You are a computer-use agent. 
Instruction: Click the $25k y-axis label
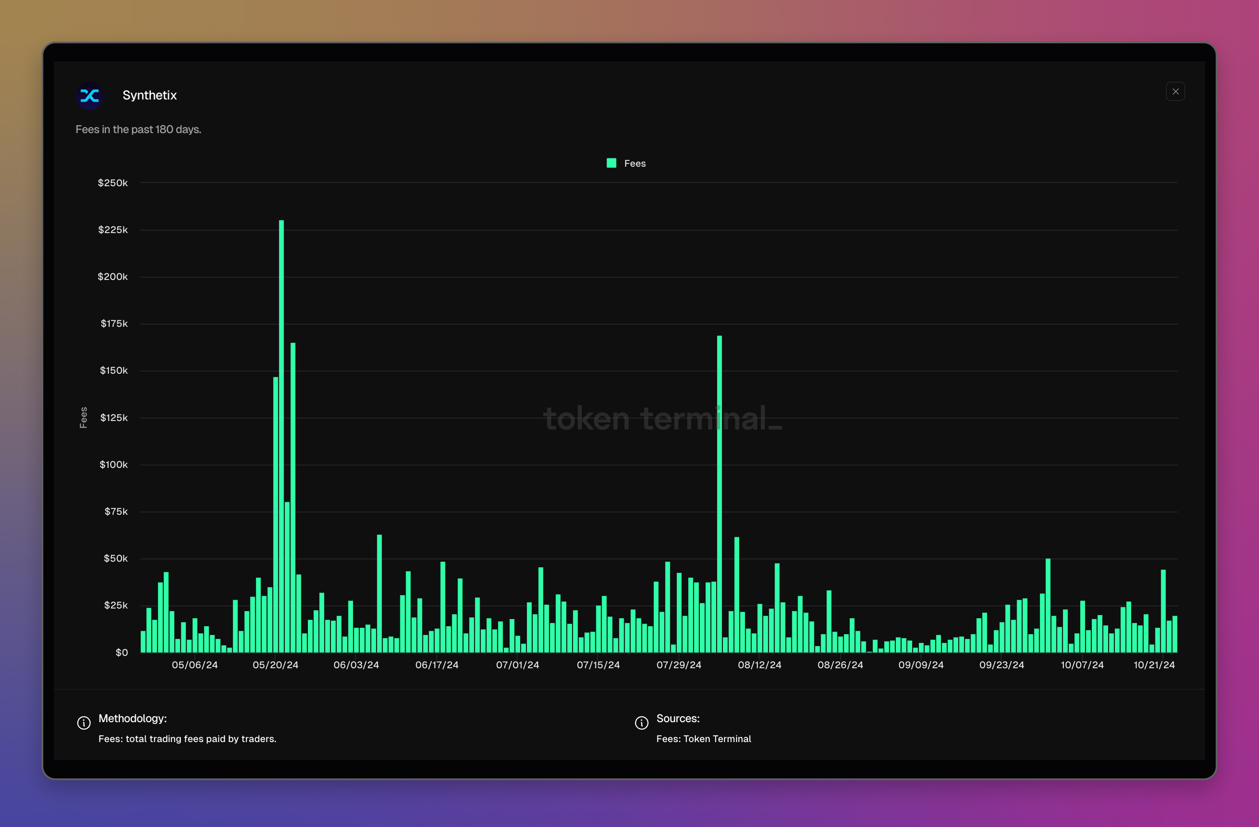[116, 605]
